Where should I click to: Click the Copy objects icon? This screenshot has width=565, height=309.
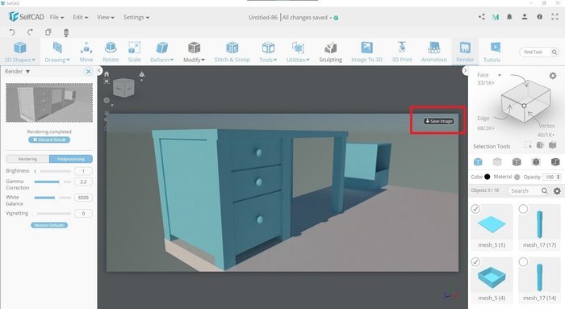[48, 32]
